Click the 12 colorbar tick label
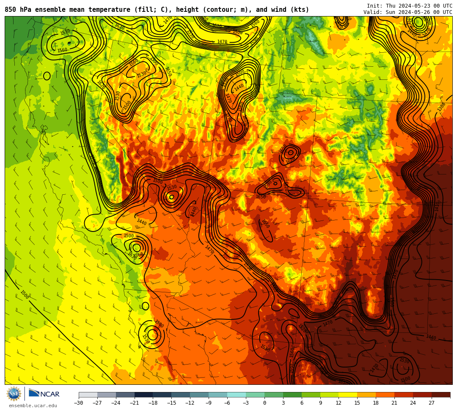 click(339, 403)
